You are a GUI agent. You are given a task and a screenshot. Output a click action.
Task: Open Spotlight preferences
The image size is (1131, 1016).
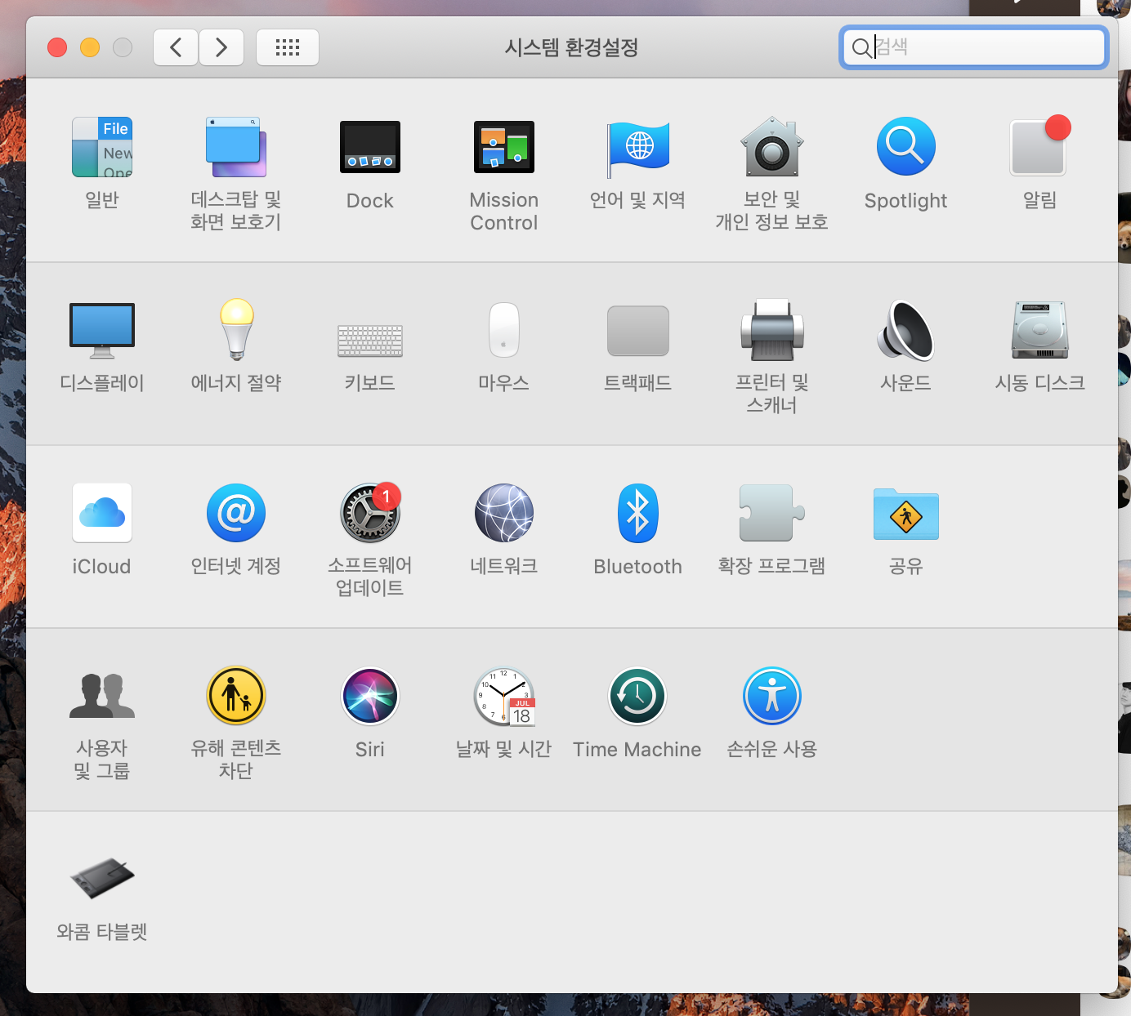click(906, 147)
